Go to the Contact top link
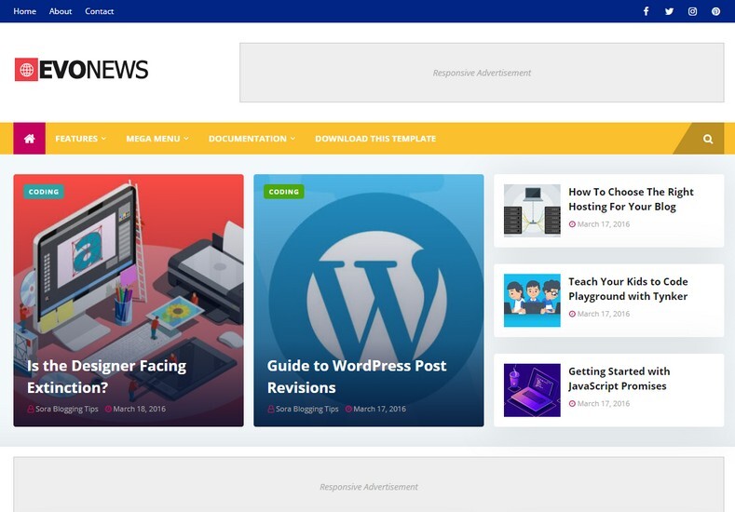 [x=100, y=11]
